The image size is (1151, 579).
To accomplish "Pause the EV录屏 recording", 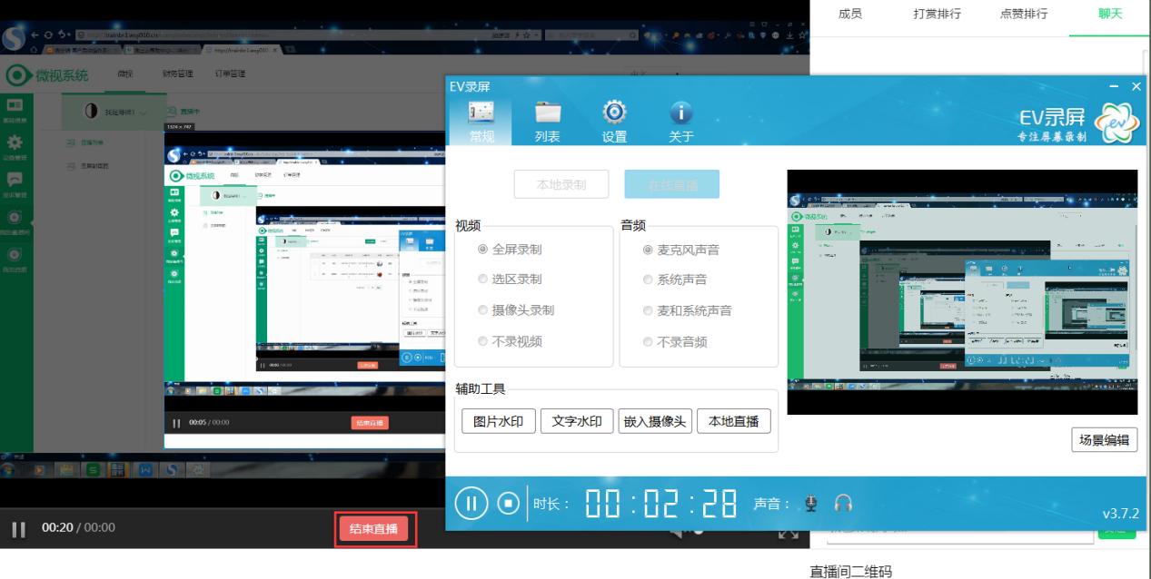I will click(x=471, y=503).
